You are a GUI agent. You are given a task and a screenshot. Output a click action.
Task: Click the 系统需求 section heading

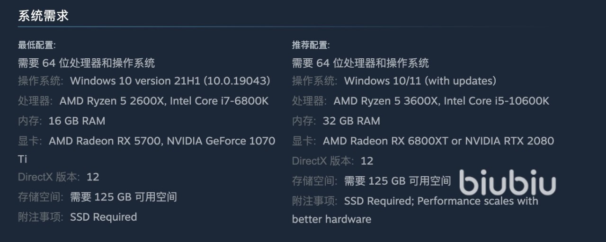(44, 16)
